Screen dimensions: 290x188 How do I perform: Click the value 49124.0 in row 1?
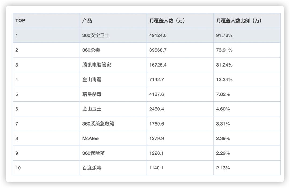click(157, 35)
